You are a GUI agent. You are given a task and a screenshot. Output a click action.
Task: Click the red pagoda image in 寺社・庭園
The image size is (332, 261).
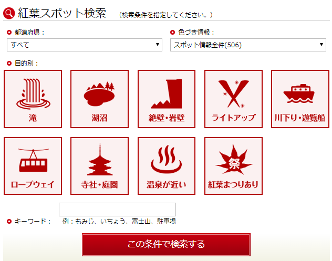coord(100,160)
